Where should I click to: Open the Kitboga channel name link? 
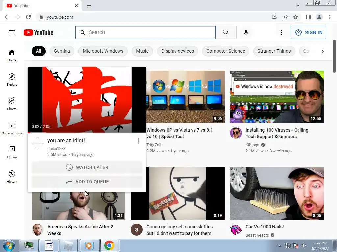pos(252,145)
